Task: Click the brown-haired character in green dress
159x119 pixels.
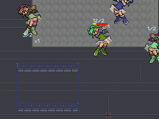Action: (x=30, y=20)
